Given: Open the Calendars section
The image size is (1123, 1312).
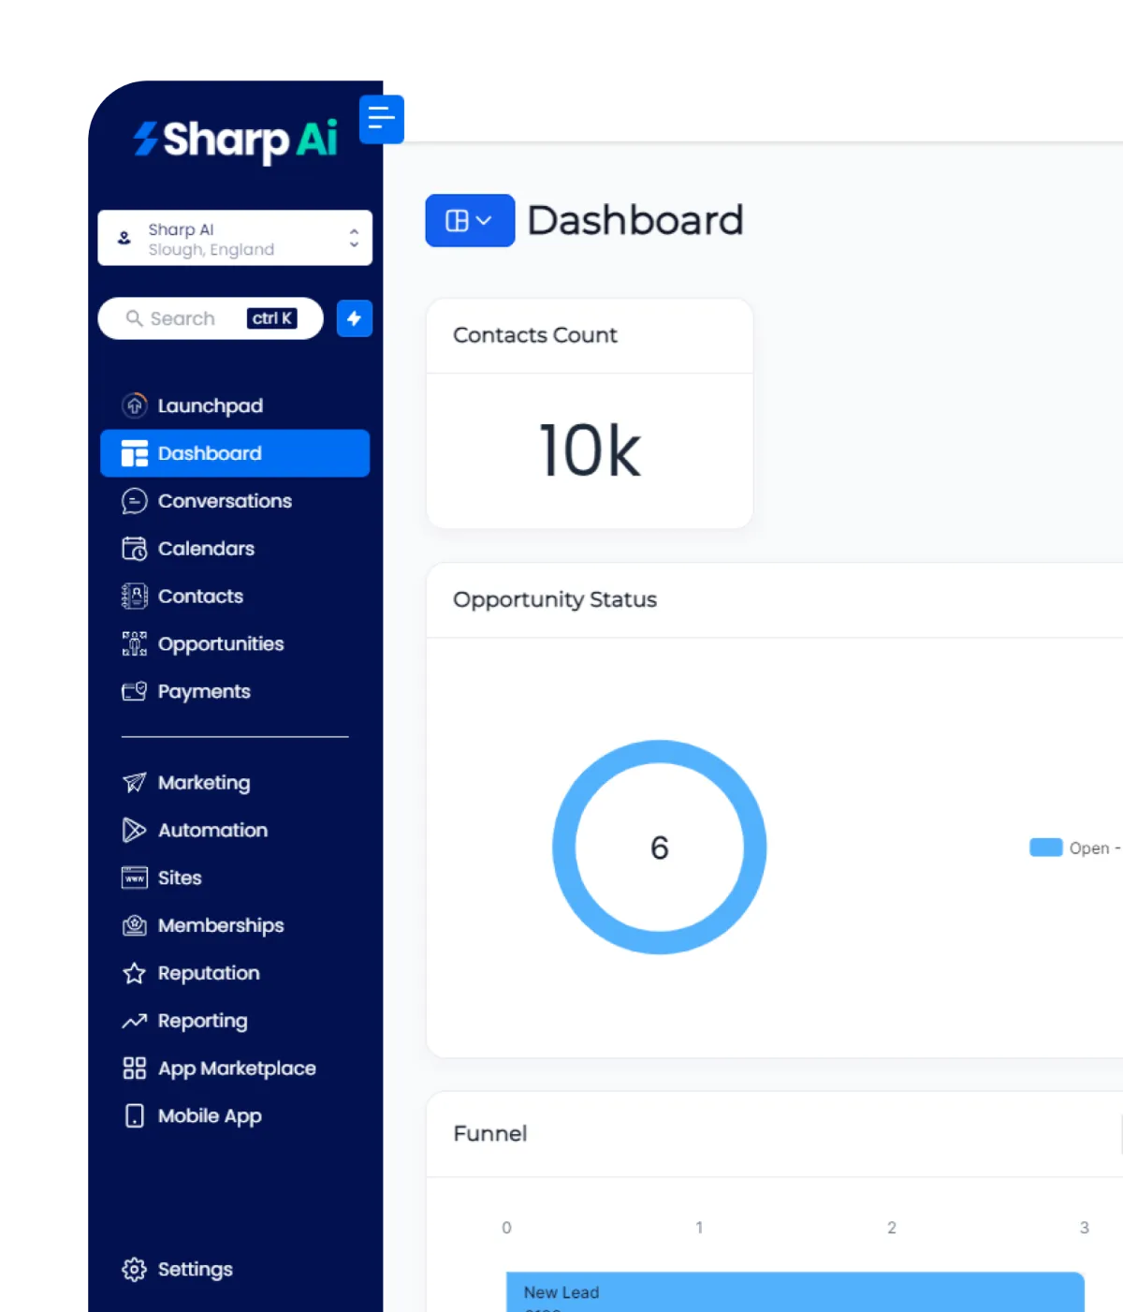Looking at the screenshot, I should click(235, 549).
